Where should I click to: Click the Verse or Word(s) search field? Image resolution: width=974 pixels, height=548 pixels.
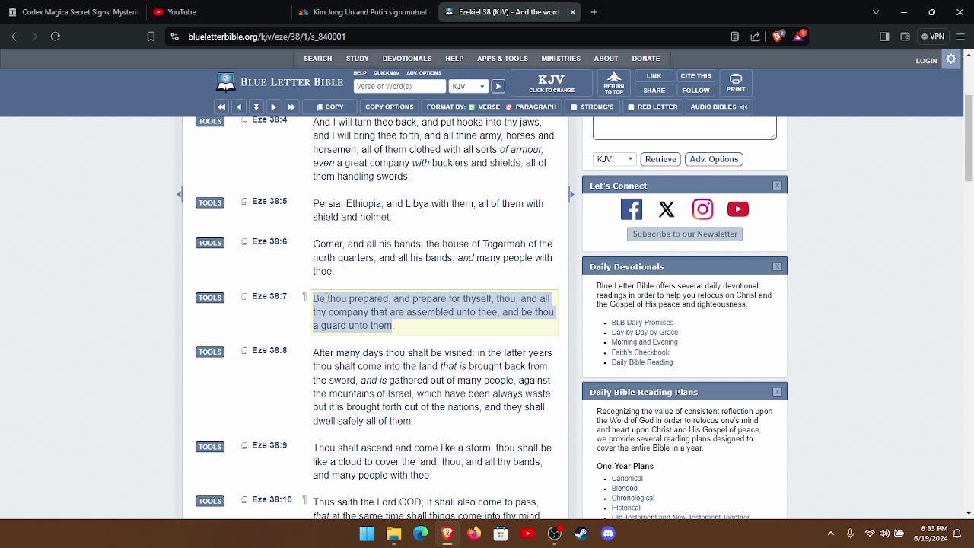click(x=399, y=87)
